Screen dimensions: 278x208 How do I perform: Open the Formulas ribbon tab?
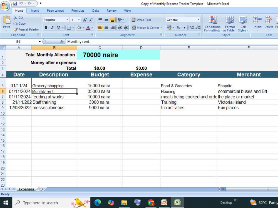[x=78, y=11]
